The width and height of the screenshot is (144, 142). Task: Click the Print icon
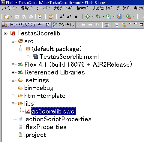31,17
